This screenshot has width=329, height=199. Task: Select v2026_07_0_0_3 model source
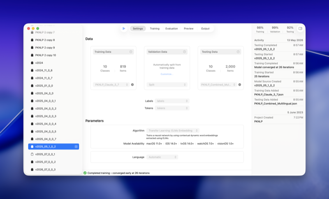(x=53, y=169)
